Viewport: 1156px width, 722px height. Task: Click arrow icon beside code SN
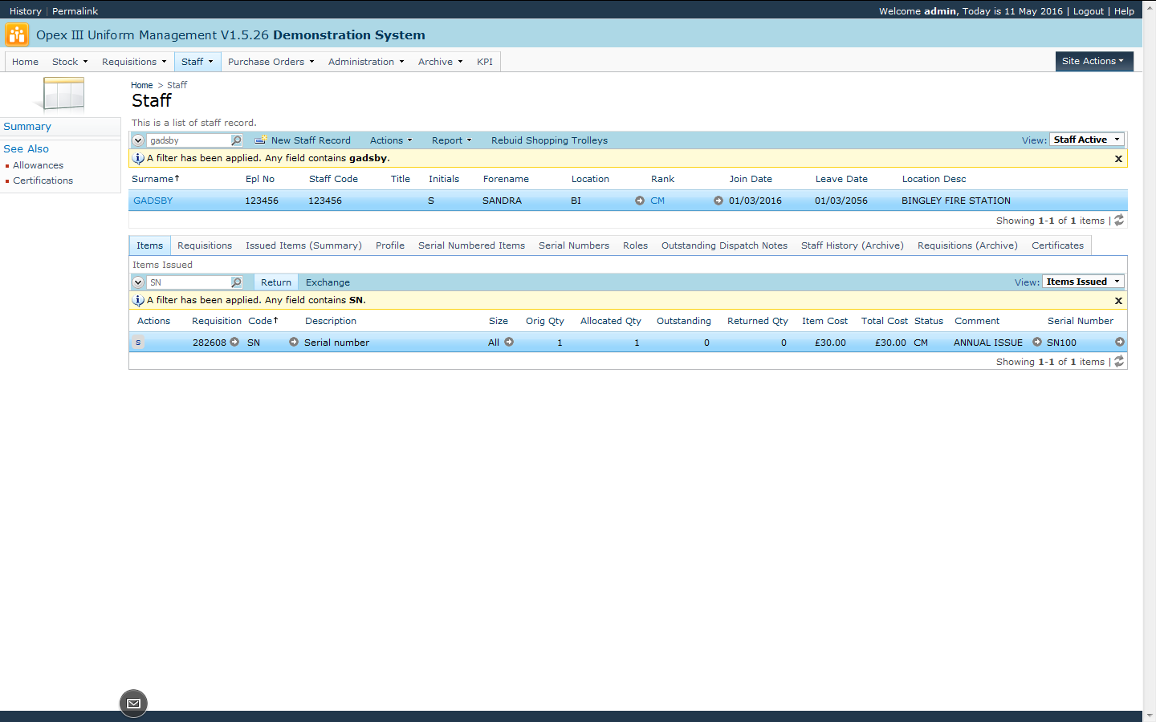click(x=294, y=342)
